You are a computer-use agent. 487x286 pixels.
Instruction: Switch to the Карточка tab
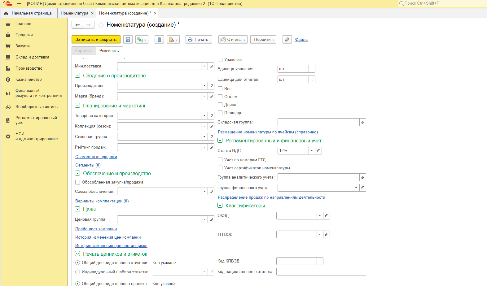[x=84, y=51]
